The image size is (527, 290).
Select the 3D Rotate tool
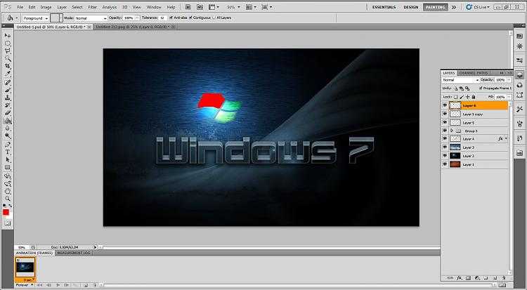tap(8, 176)
